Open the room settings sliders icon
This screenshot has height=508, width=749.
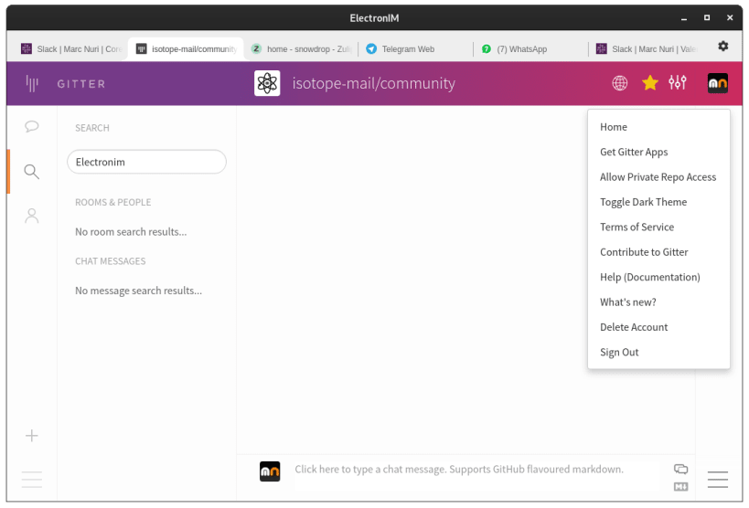point(678,82)
